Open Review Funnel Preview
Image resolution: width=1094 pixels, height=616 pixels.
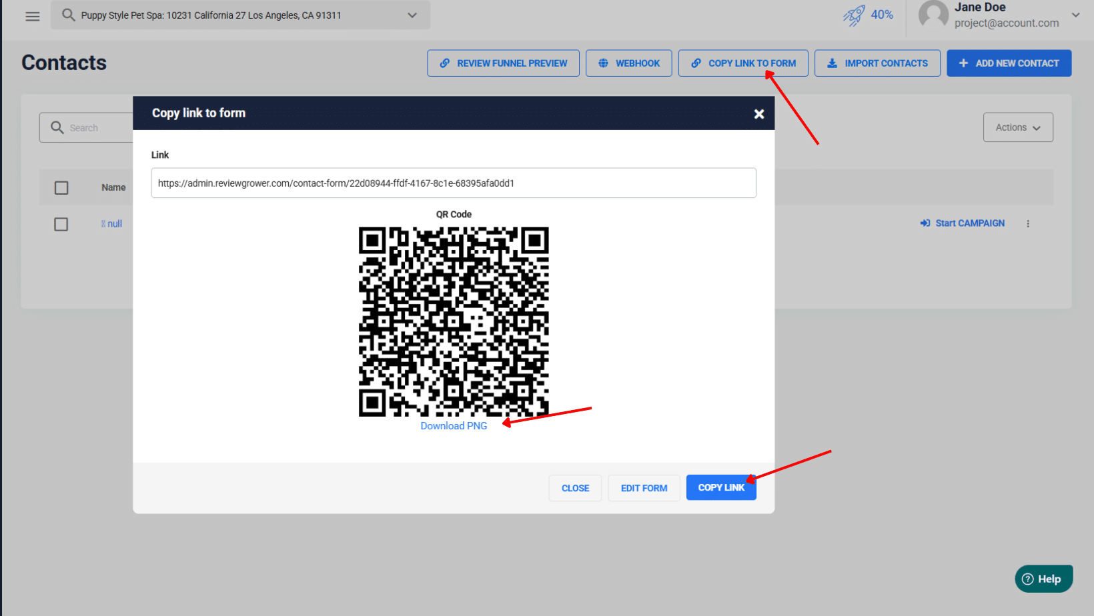pyautogui.click(x=503, y=63)
